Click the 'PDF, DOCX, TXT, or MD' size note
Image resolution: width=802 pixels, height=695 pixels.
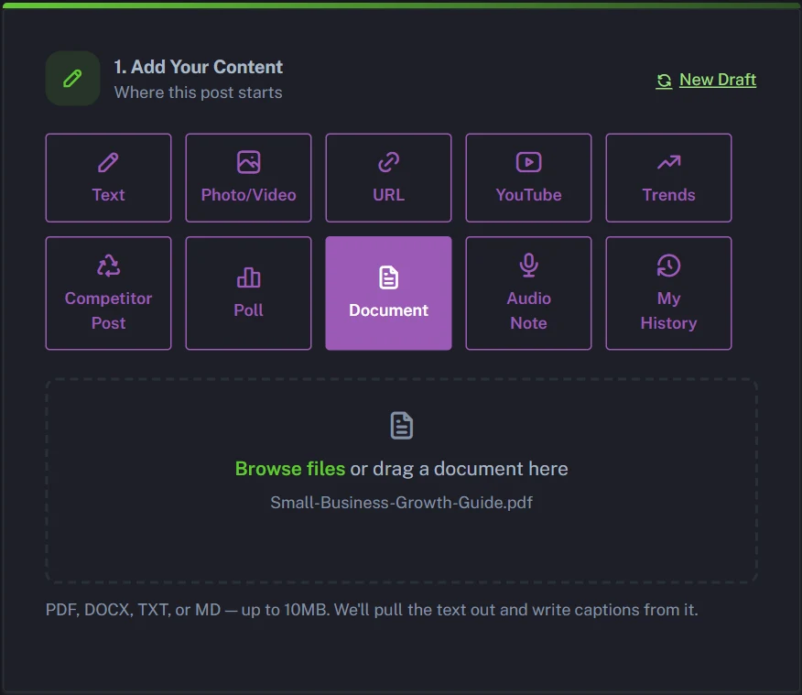(x=372, y=610)
